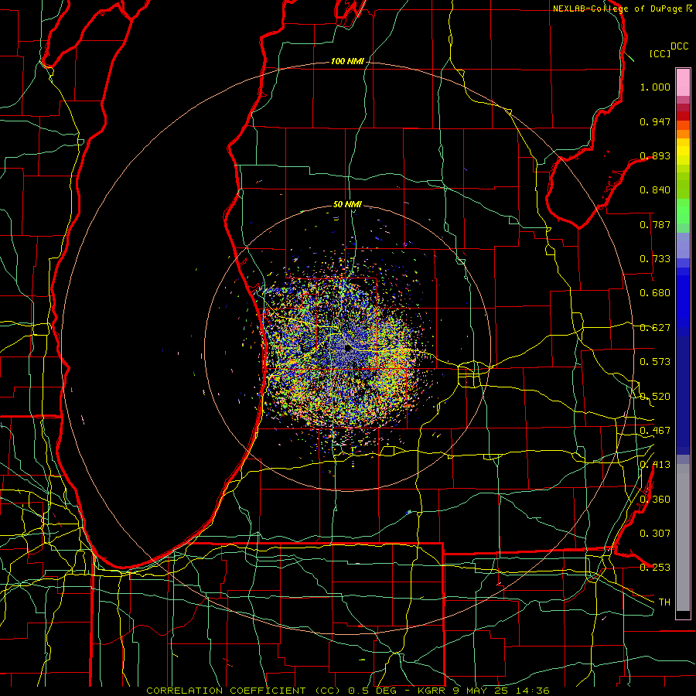696x696 pixels.
Task: Pick the red color segment near 0.960
Action: point(683,115)
